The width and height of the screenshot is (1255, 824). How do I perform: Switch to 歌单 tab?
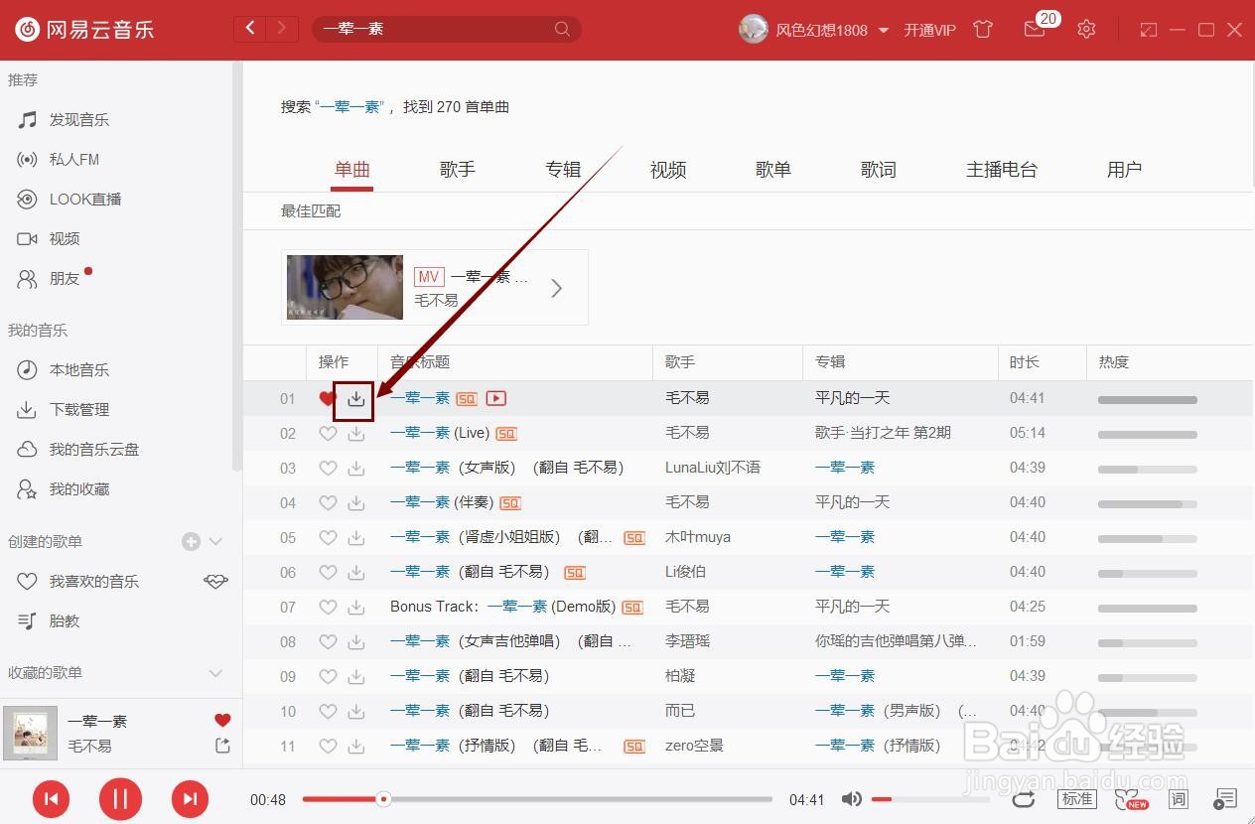tap(773, 170)
